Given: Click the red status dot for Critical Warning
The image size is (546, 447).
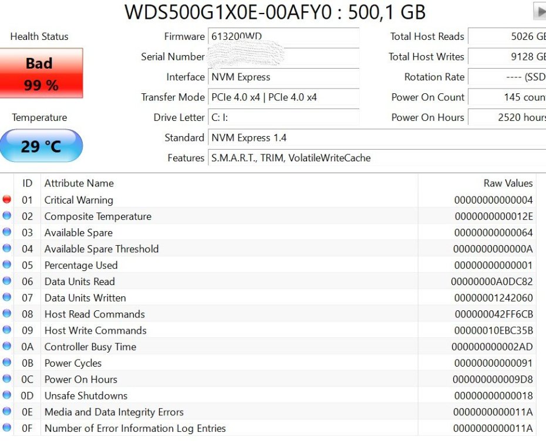Looking at the screenshot, I should click(6, 199).
